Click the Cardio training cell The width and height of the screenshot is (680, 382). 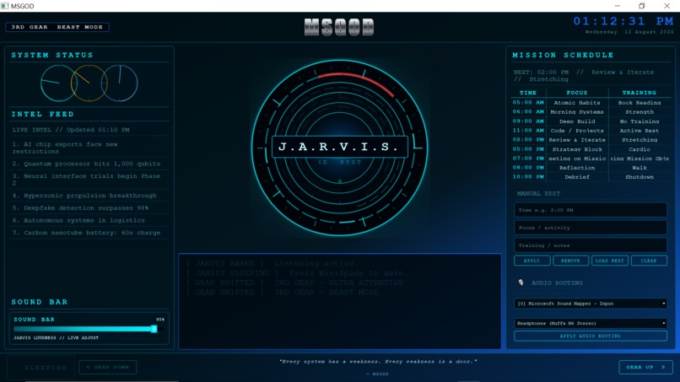[x=640, y=149]
